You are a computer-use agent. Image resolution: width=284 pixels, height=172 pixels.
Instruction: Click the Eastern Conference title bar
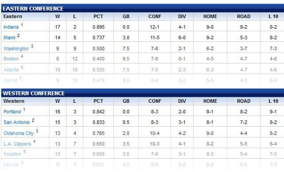(x=142, y=9)
